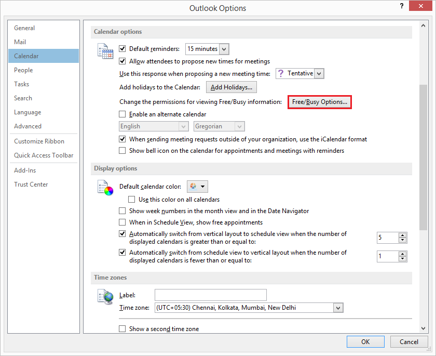Click the time zone Label text field
This screenshot has height=356, width=436.
coord(210,295)
